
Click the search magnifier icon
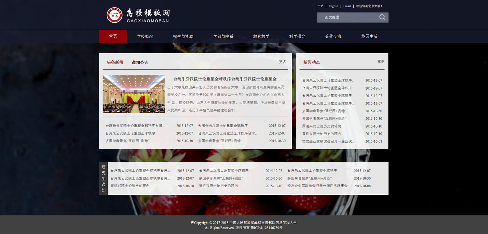pos(382,18)
